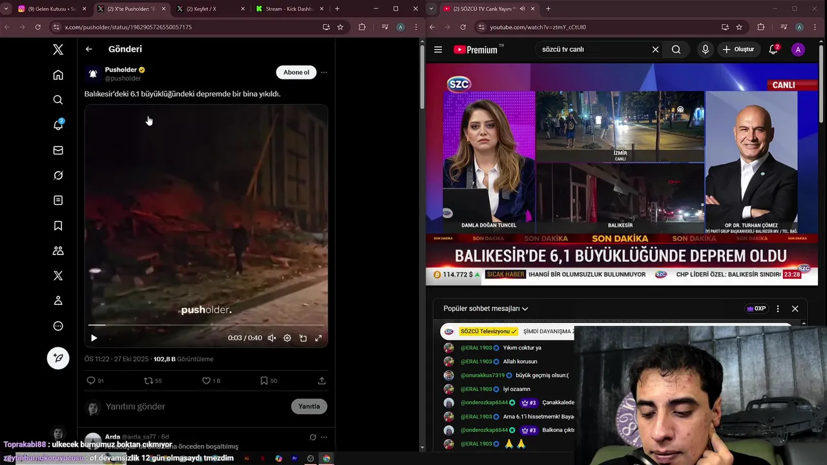
Task: Click the Abone ol button
Action: [x=296, y=72]
